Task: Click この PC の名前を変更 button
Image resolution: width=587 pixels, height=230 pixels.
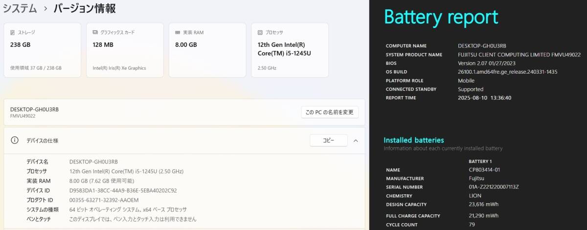Action: pos(330,112)
